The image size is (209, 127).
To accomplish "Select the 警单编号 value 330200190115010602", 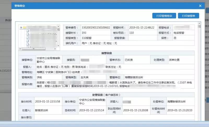I will pyautogui.click(x=96, y=28).
